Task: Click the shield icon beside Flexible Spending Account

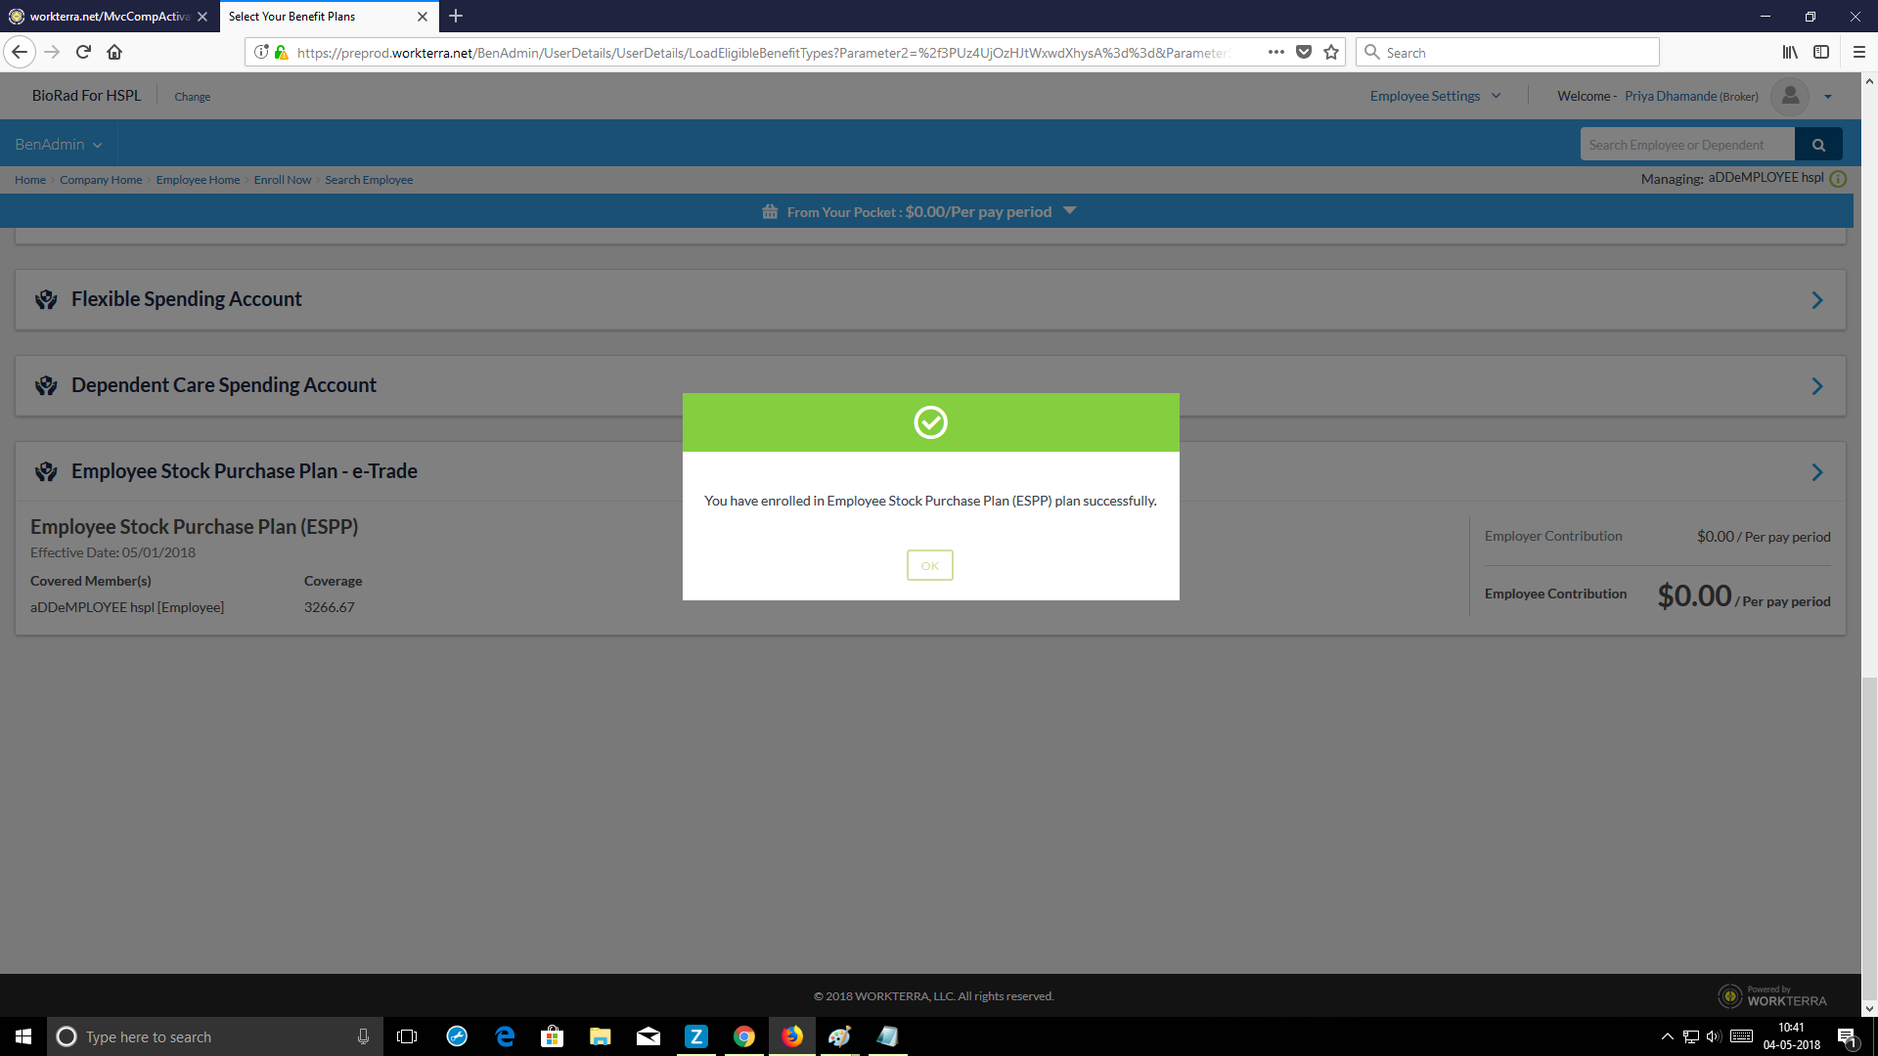Action: pos(46,299)
